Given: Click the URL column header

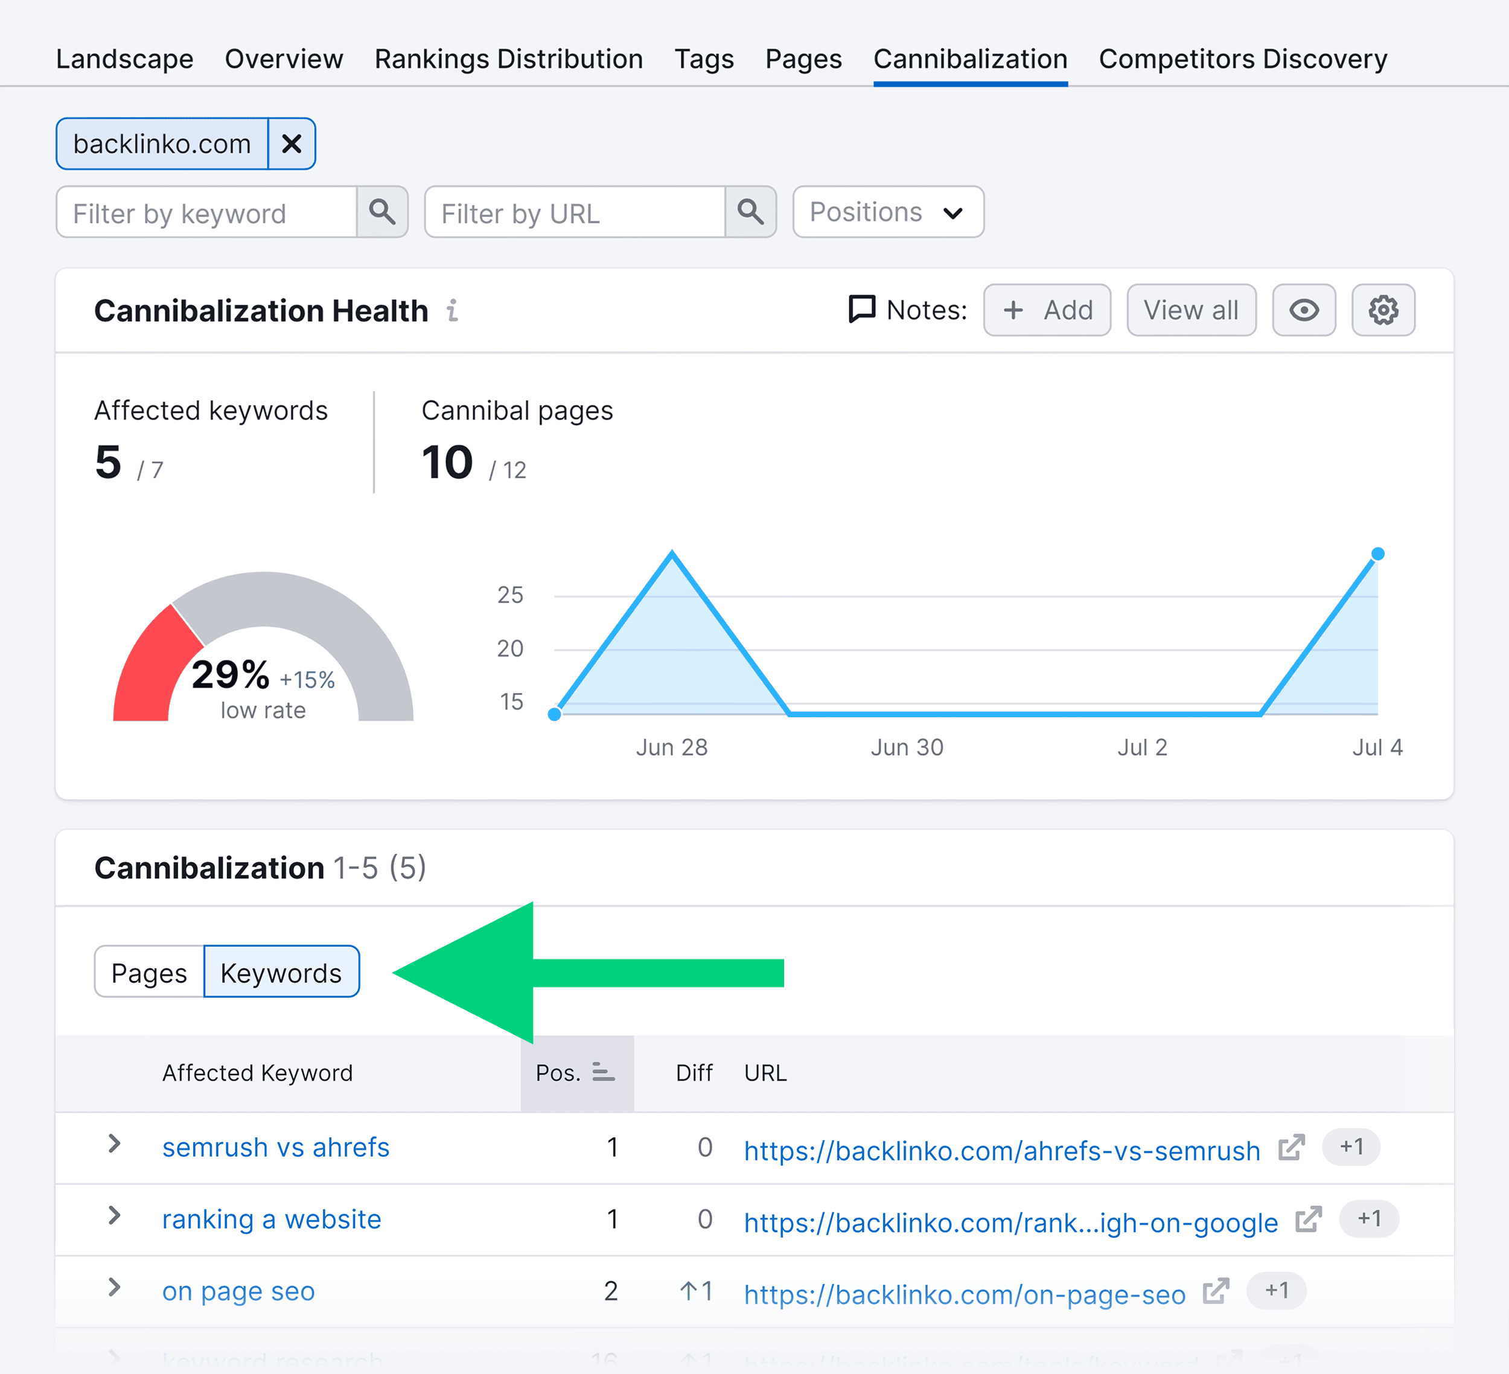Looking at the screenshot, I should [x=765, y=1072].
